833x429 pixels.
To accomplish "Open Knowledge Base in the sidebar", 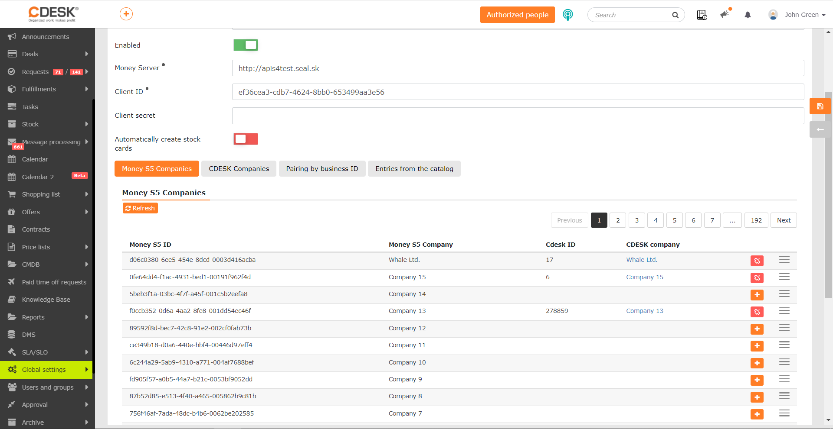I will click(x=46, y=300).
